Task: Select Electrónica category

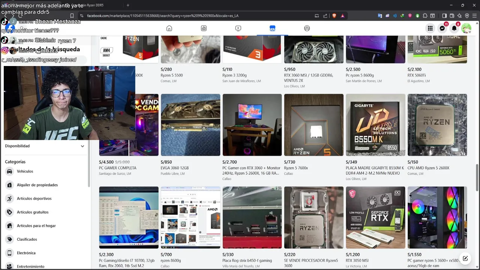Action: point(26,253)
